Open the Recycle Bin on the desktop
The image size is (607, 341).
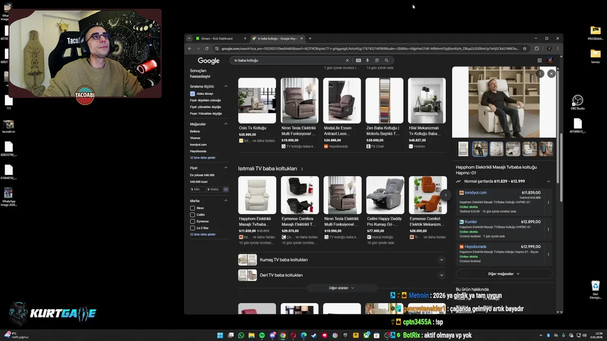[596, 290]
